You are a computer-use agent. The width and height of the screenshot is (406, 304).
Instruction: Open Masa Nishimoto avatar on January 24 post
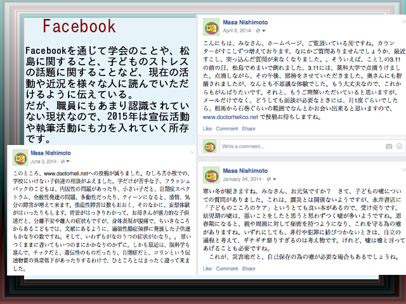click(x=211, y=175)
